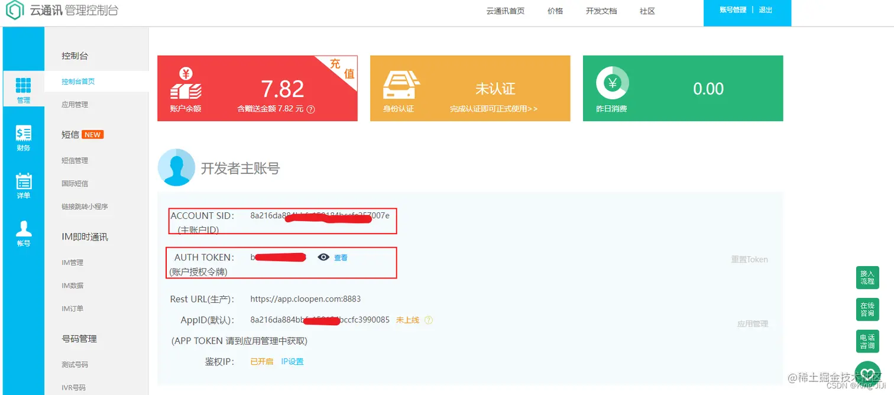
Task: Open the 管理 grid icon section
Action: [x=24, y=90]
